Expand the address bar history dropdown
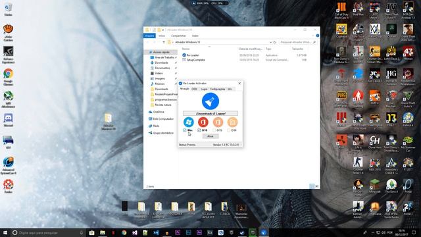Viewport: 421px width, 237px height. click(270, 42)
